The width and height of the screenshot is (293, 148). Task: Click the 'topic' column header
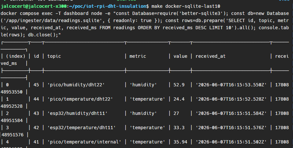pyautogui.click(x=54, y=56)
